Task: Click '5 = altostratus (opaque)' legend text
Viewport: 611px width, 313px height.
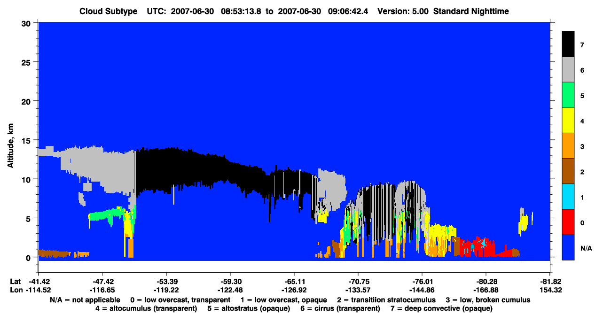Action: (248, 308)
